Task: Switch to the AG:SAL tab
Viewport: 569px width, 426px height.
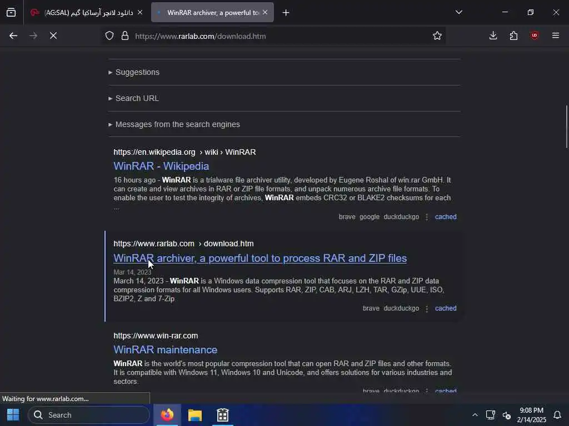Action: tap(86, 13)
